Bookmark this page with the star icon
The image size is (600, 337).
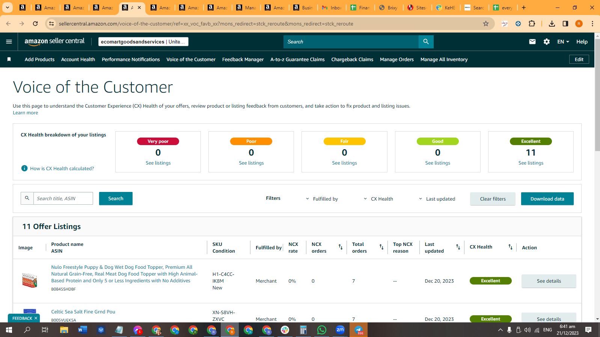coord(486,24)
